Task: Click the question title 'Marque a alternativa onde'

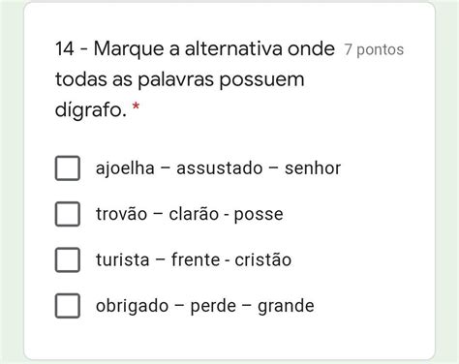Action: click(x=214, y=49)
